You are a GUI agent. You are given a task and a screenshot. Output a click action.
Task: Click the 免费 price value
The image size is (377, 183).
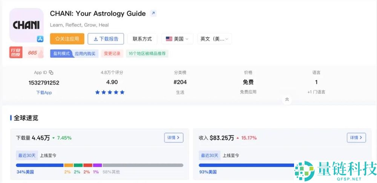[x=248, y=82]
